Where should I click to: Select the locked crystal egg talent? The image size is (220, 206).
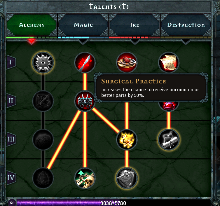click(43, 178)
